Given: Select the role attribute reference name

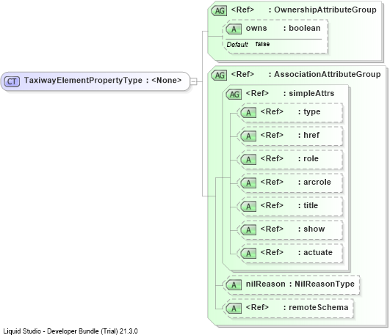Looking at the screenshot, I should 311,158.
